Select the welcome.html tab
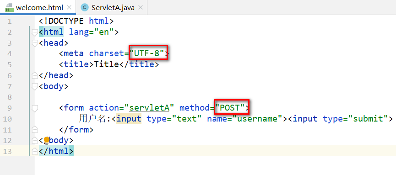Viewport: 396px width, 175px height. tap(38, 8)
